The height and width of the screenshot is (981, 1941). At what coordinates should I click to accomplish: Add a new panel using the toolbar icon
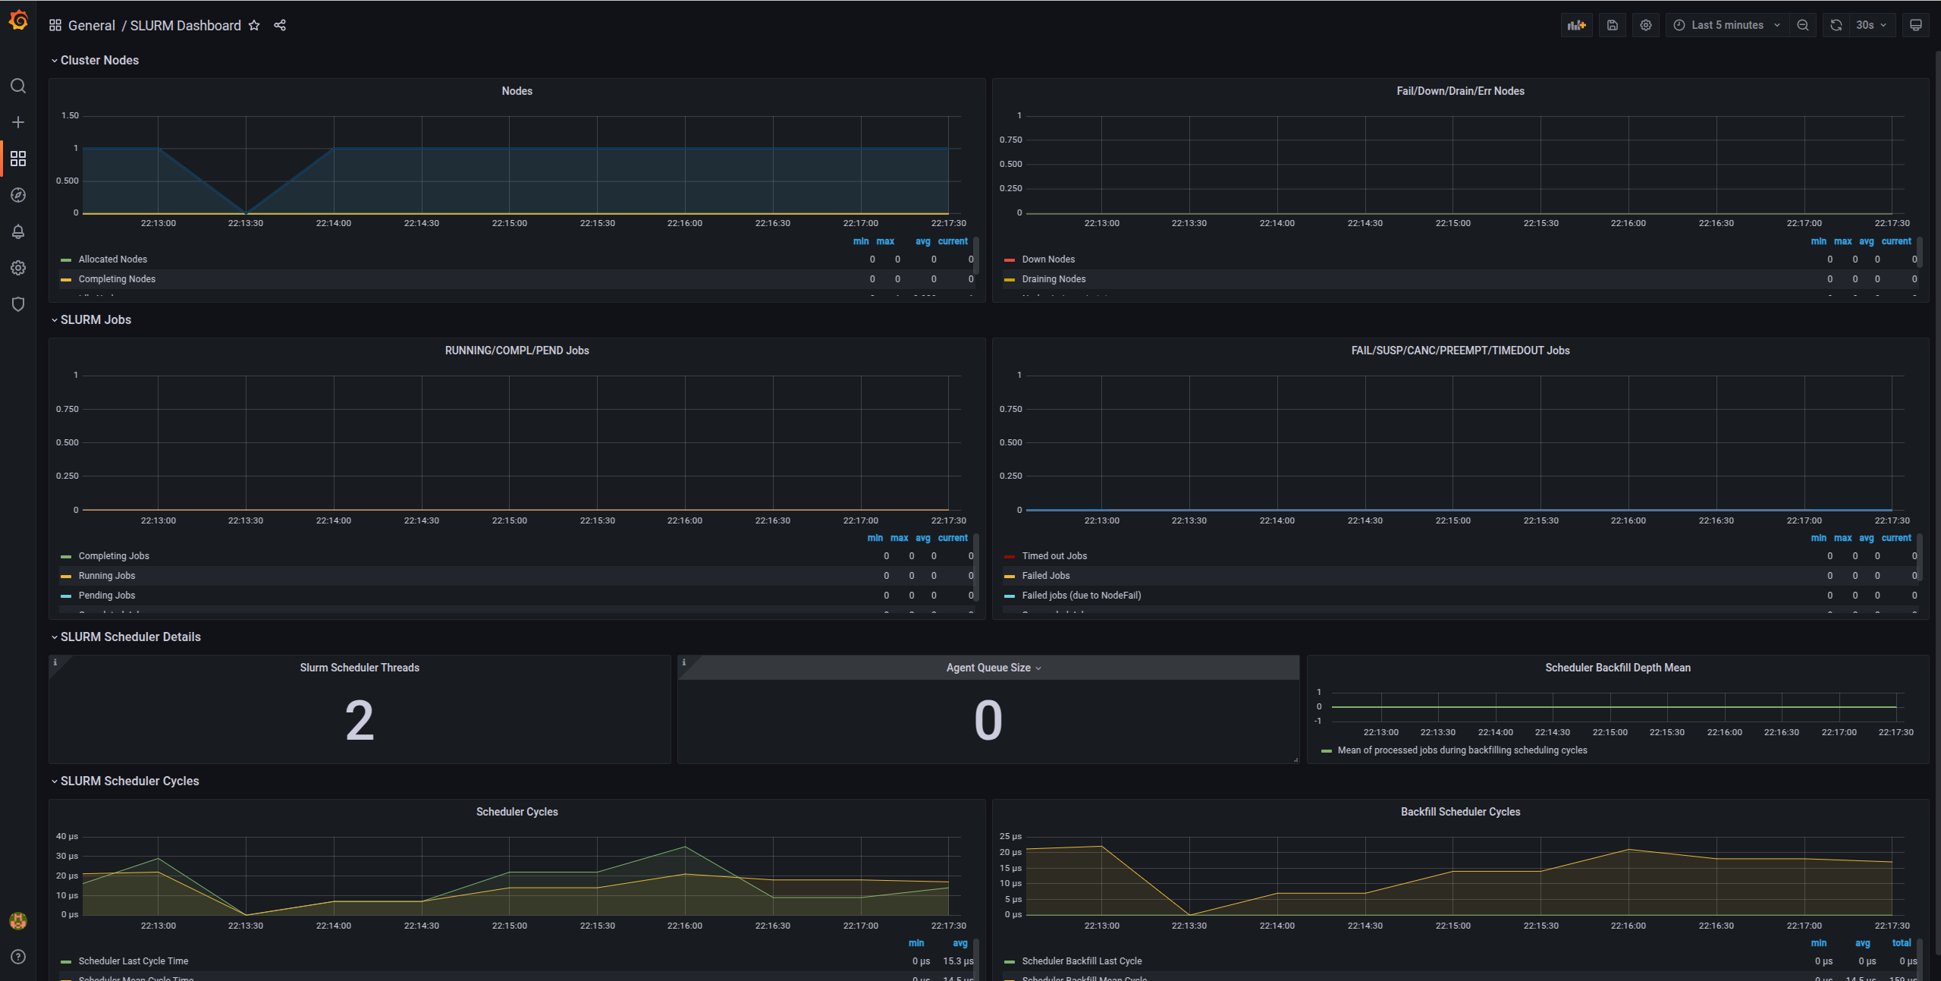pos(1576,25)
